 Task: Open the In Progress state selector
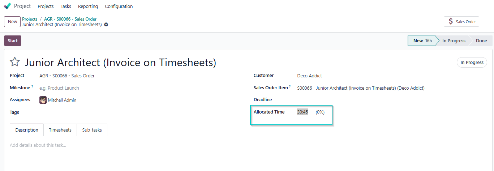click(x=472, y=63)
